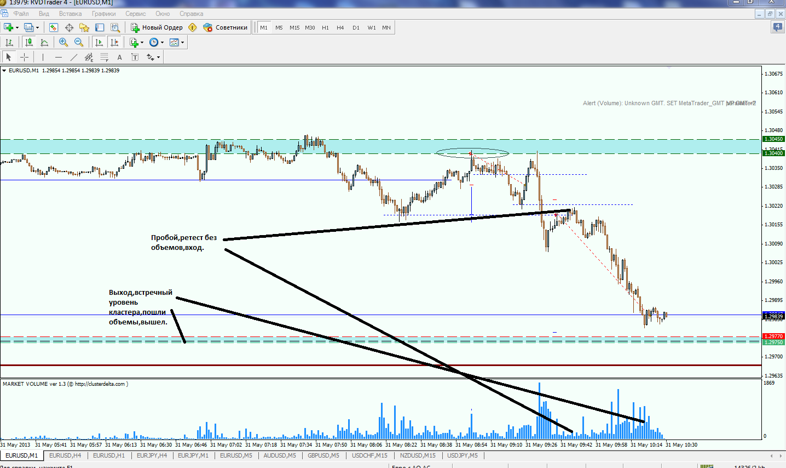Viewport: 786px width, 468px height.
Task: Select line chart display mode
Action: [x=44, y=42]
